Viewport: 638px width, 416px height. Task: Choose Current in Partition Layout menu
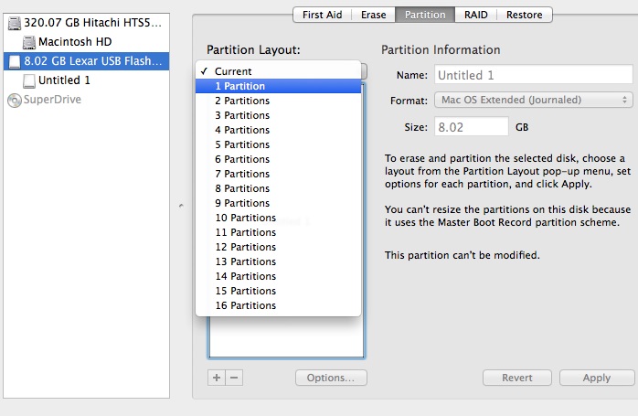click(278, 71)
